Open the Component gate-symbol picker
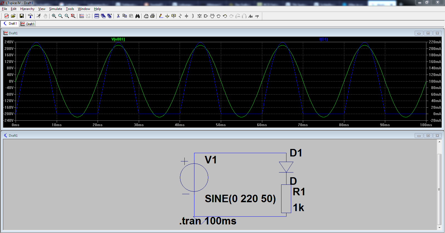 [x=206, y=16]
